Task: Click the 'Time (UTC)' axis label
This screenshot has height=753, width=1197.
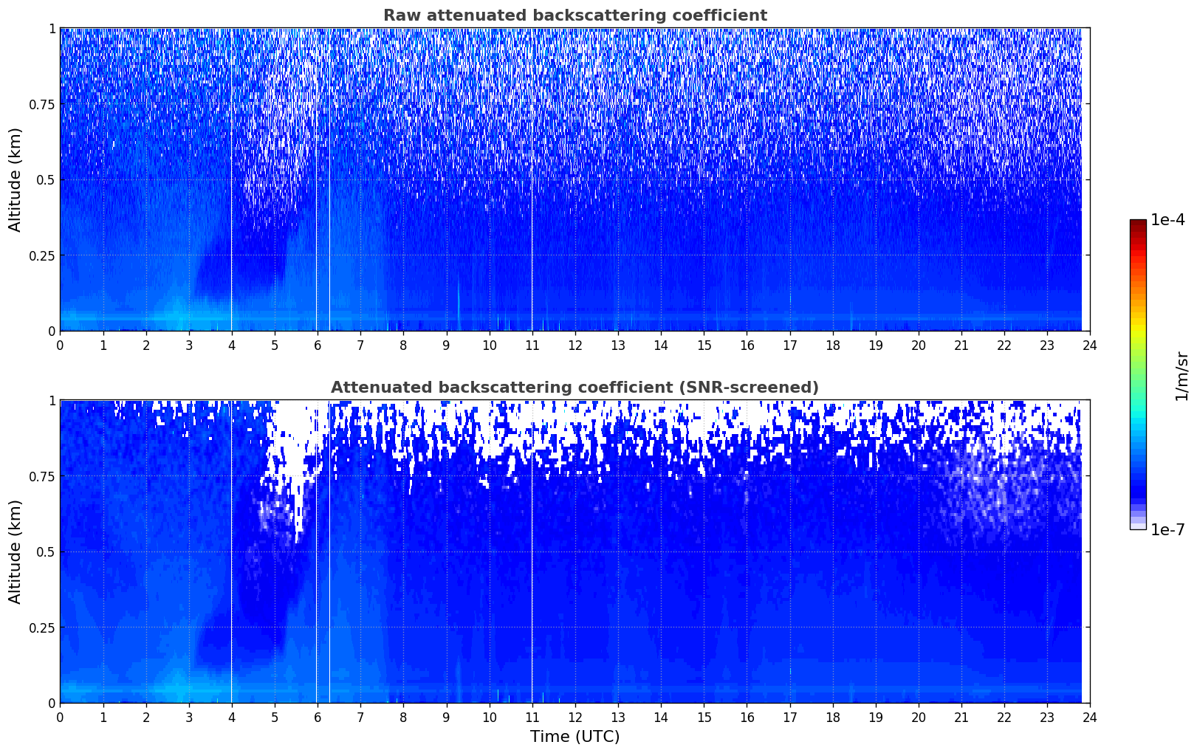Action: click(x=575, y=737)
